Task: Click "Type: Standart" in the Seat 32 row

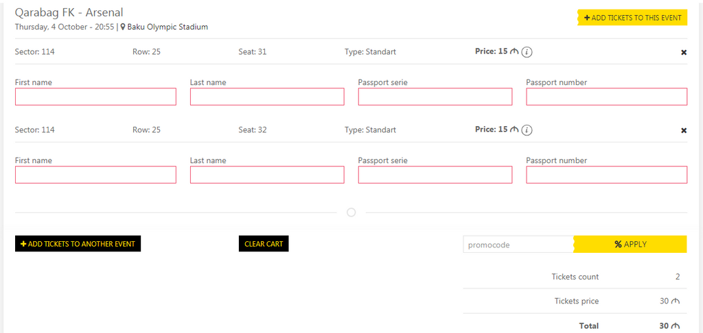Action: tap(370, 130)
